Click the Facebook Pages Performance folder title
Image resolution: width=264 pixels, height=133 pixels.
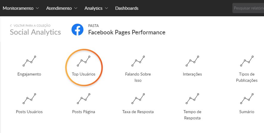coord(127,32)
